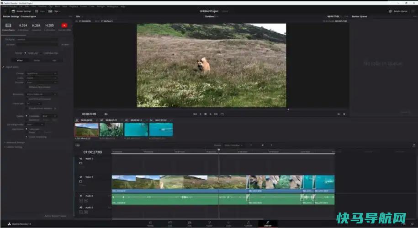Click the timeline zoom slider handle
Viewport: 418px width, 228px height.
[x=263, y=145]
